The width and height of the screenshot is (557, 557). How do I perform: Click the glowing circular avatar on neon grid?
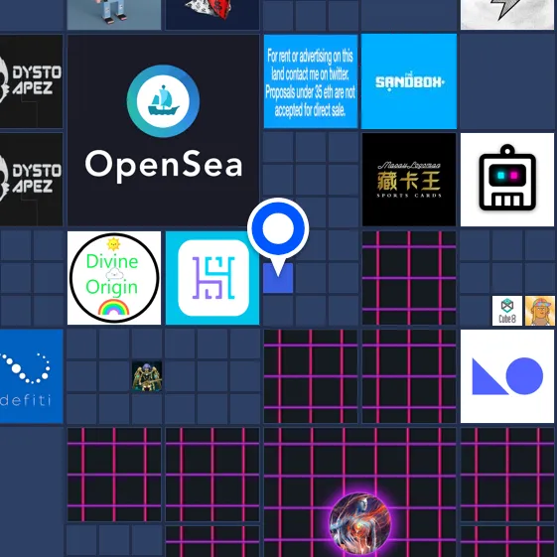click(359, 524)
